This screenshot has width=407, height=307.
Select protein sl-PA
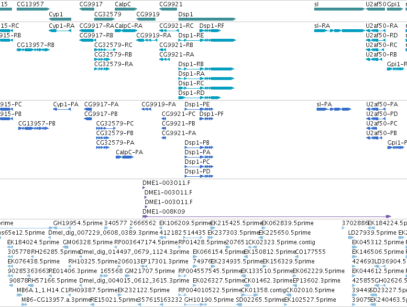click(324, 104)
